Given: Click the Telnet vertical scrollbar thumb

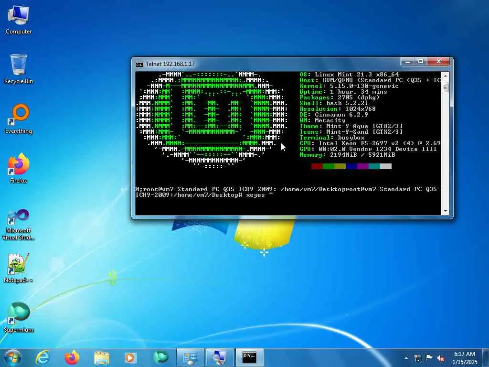Looking at the screenshot, I should point(446,87).
